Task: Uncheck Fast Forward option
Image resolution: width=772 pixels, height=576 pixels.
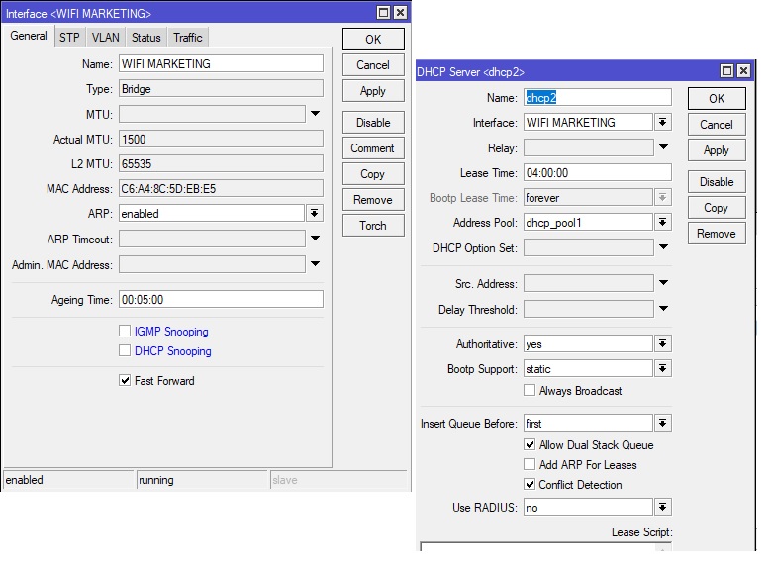Action: pyautogui.click(x=125, y=381)
